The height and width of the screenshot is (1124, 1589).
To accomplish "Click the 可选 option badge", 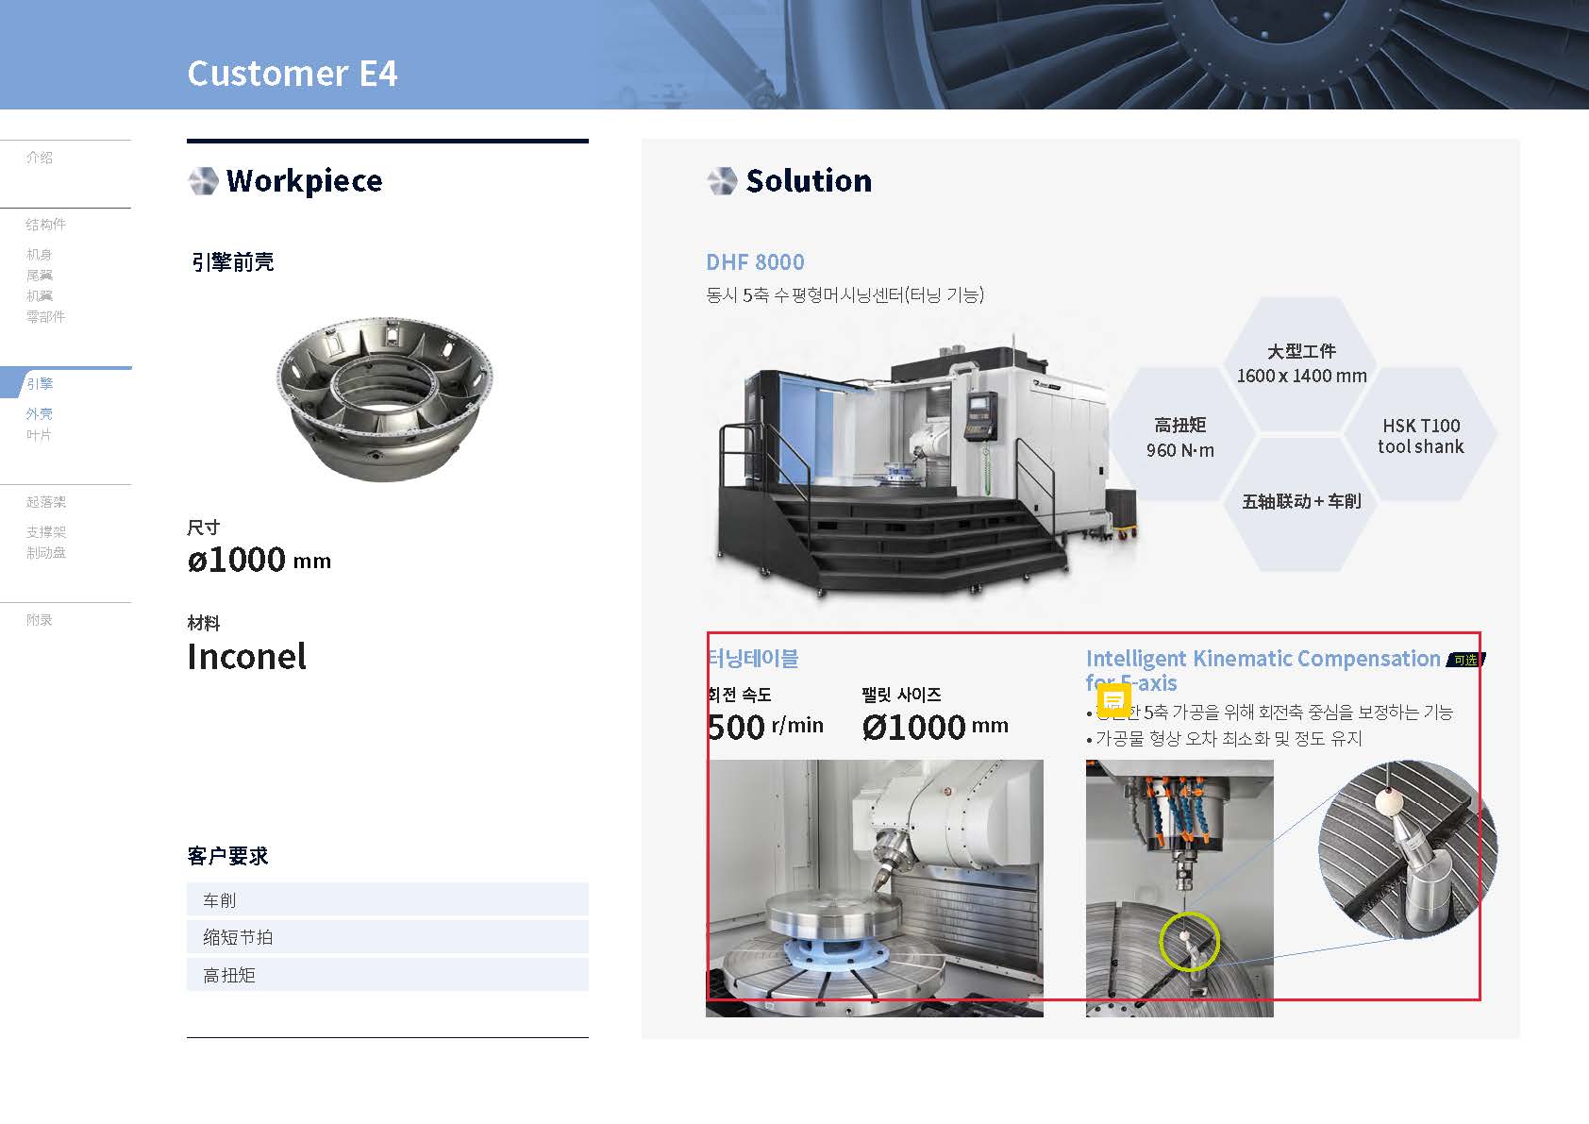I will tap(1465, 660).
